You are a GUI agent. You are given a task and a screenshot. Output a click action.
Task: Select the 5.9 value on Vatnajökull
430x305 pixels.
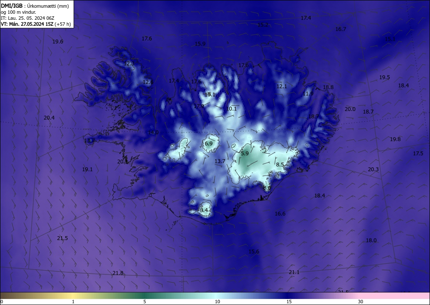tap(245, 154)
